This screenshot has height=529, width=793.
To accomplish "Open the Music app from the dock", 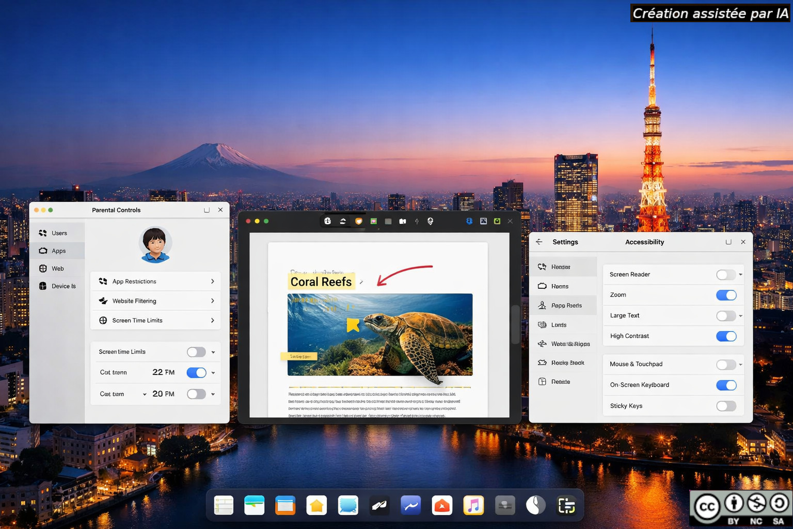I will pos(473,505).
